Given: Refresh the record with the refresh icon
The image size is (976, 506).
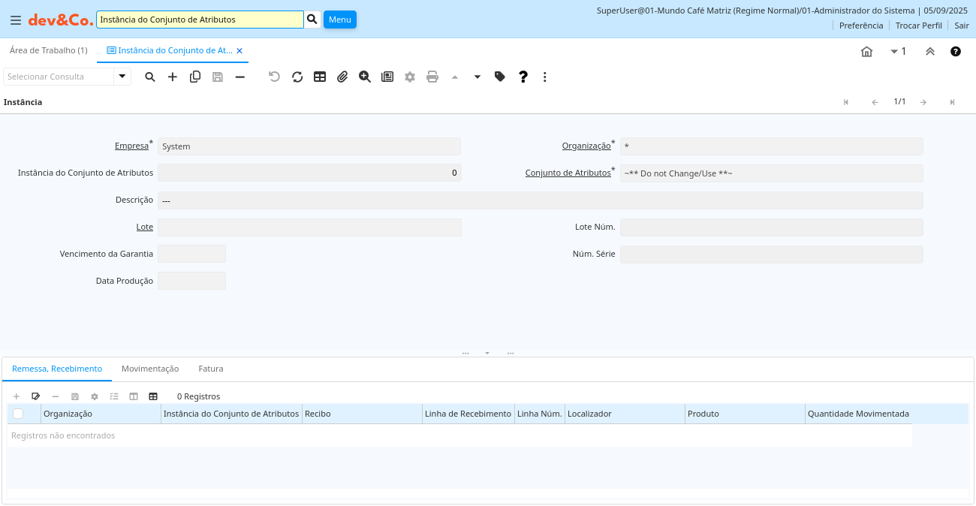Looking at the screenshot, I should pos(297,77).
